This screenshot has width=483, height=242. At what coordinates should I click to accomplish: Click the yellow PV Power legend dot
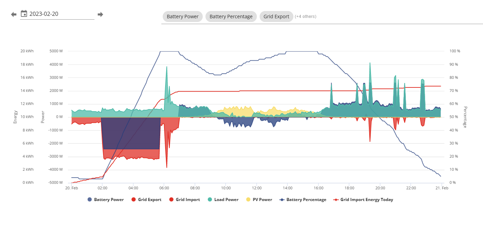(x=249, y=200)
